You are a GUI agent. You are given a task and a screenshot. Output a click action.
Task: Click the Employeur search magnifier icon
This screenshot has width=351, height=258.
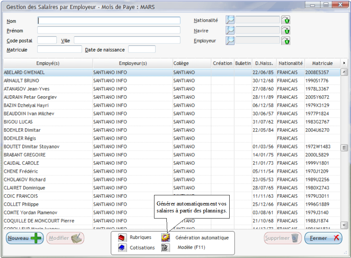(230, 41)
